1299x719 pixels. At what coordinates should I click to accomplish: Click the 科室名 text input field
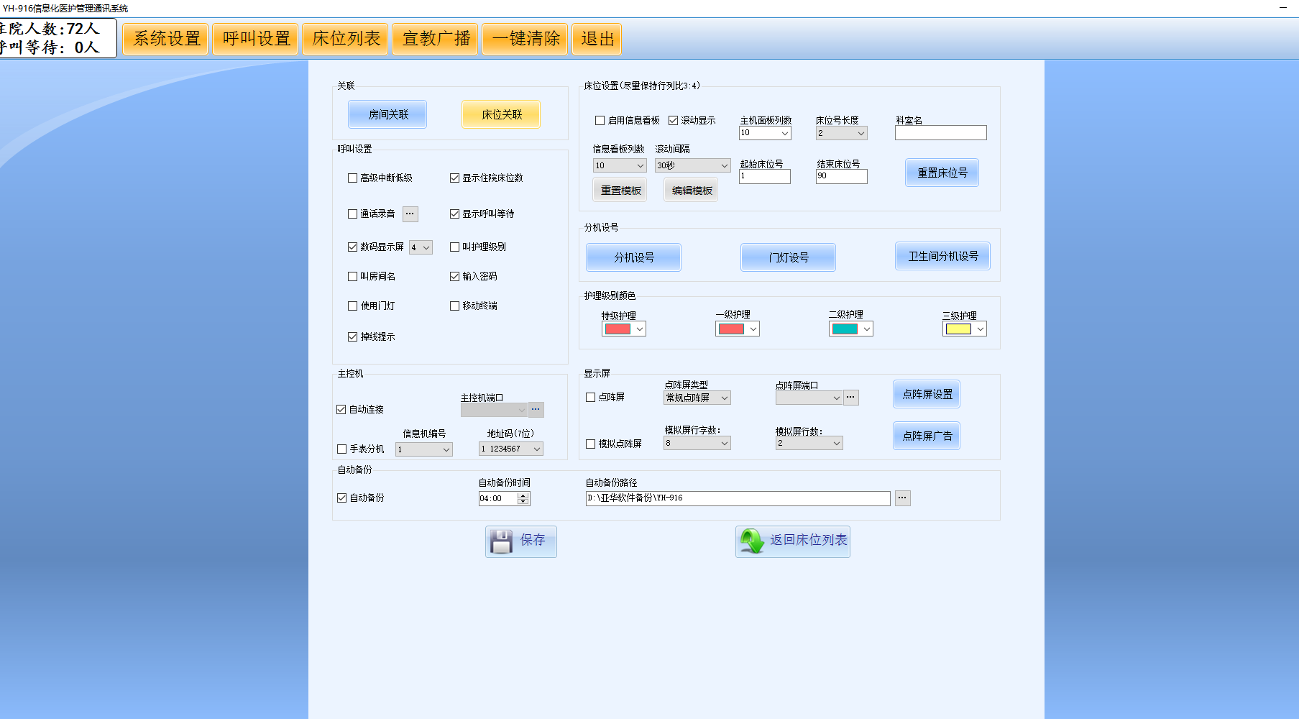[940, 133]
